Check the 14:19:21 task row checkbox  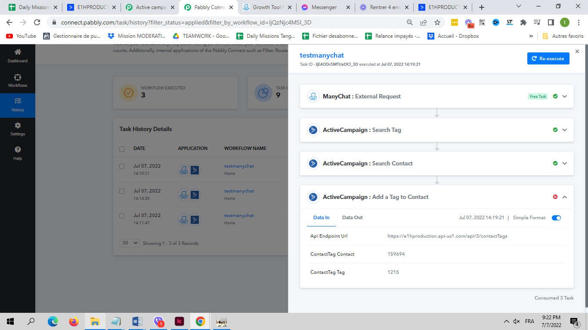(x=122, y=166)
